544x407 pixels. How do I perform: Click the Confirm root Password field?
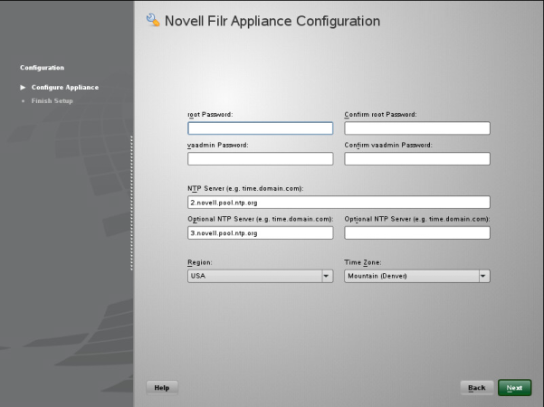click(x=417, y=128)
